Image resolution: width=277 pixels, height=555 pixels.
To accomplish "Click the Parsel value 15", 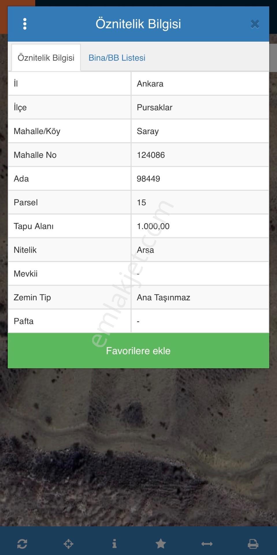I will pyautogui.click(x=142, y=202).
